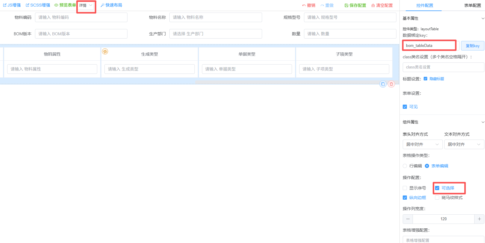The image size is (485, 243).
Task: Uncheck the 可选择 checkbox
Action: 437,188
